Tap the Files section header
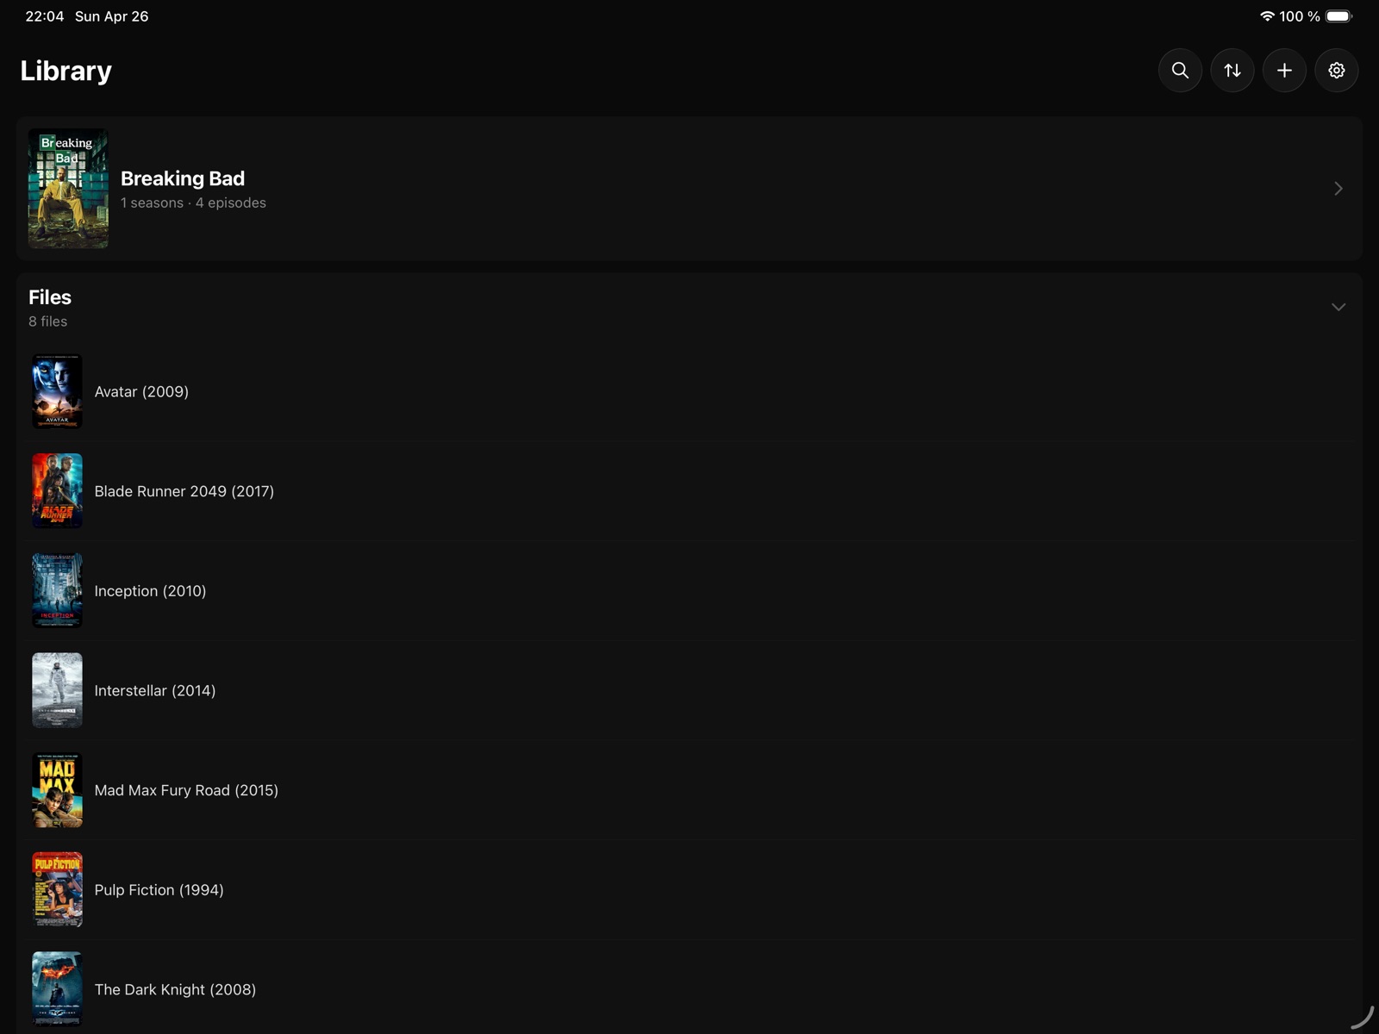The width and height of the screenshot is (1379, 1034). pyautogui.click(x=50, y=297)
